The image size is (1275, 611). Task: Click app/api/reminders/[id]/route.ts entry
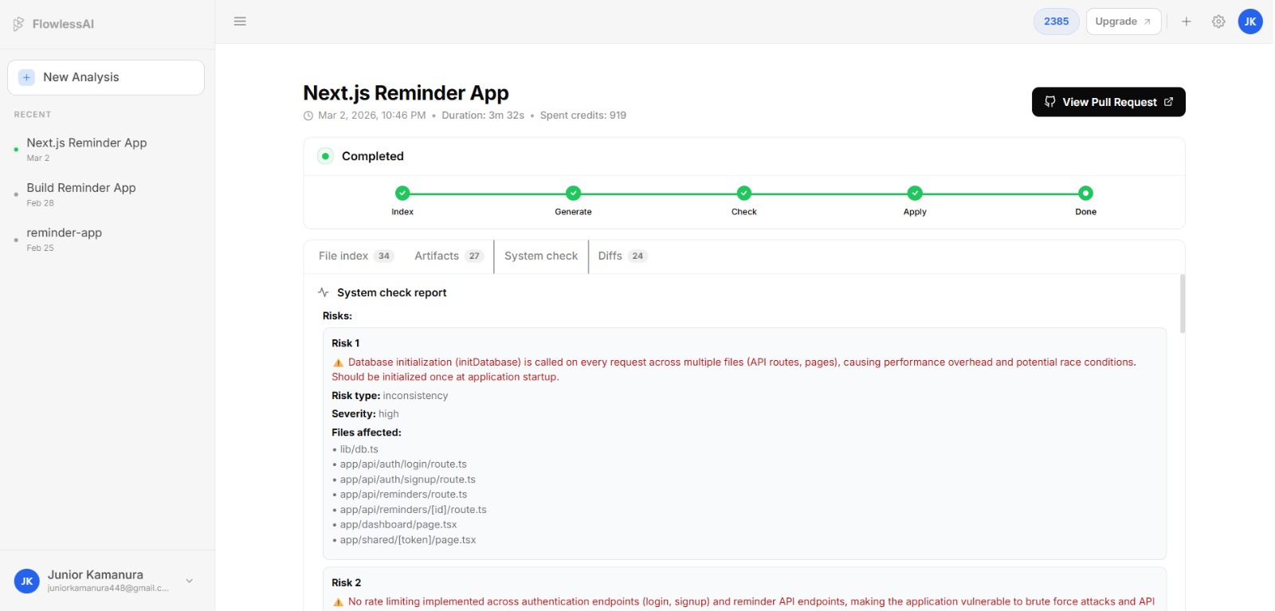click(413, 510)
